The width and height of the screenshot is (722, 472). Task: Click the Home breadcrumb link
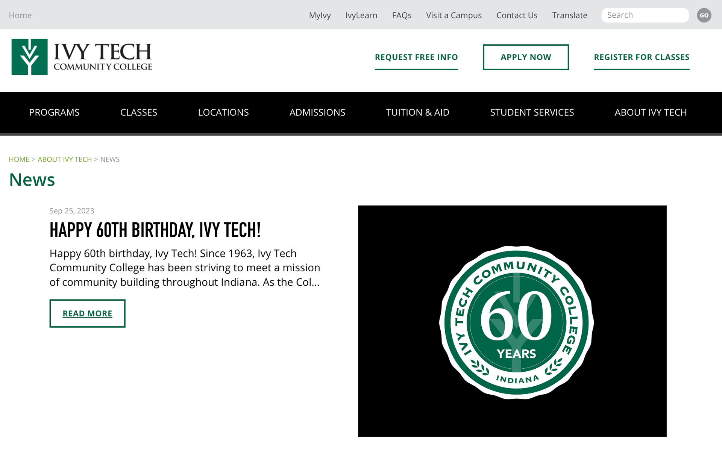click(x=19, y=159)
